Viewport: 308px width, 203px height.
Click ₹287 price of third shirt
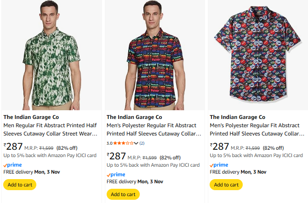click(220, 147)
